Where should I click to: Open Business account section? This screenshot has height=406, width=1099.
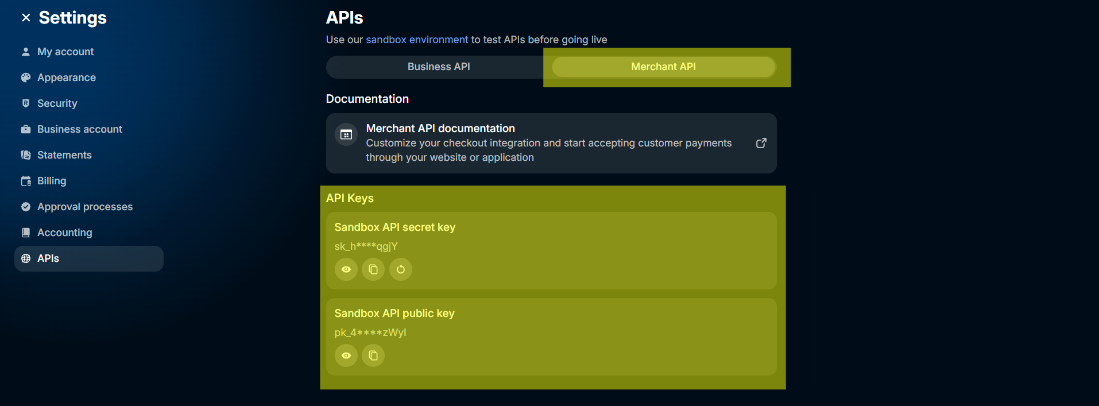click(x=80, y=129)
